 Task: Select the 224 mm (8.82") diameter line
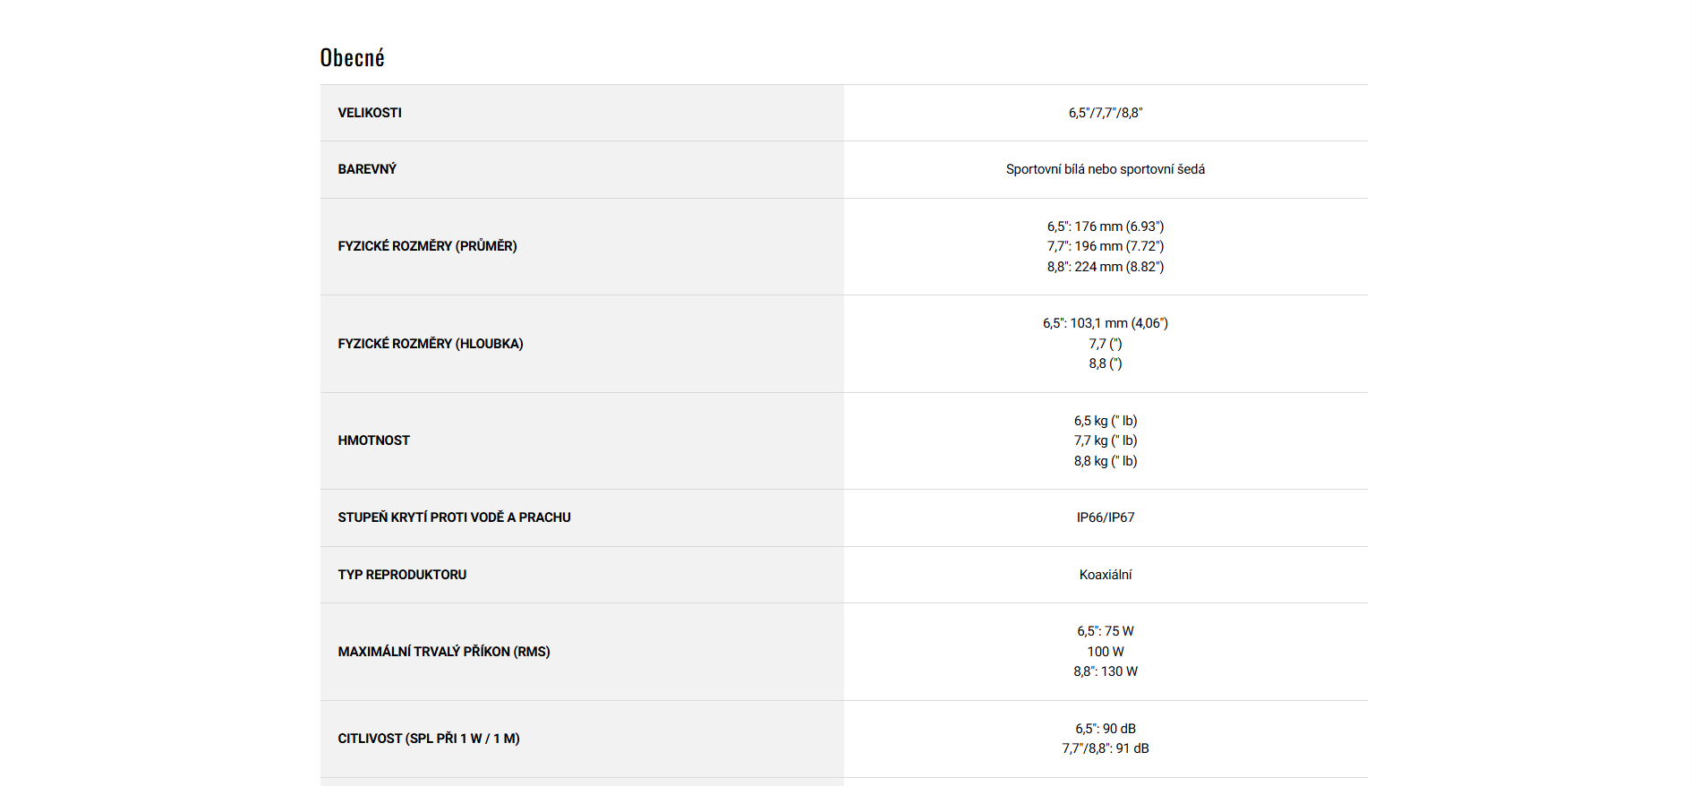pyautogui.click(x=1105, y=267)
